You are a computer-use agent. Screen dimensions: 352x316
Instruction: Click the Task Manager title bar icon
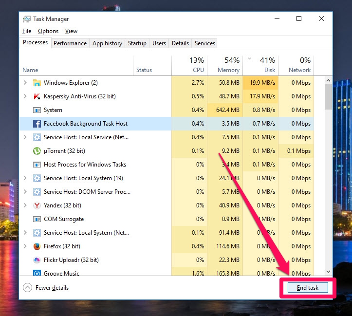click(26, 19)
